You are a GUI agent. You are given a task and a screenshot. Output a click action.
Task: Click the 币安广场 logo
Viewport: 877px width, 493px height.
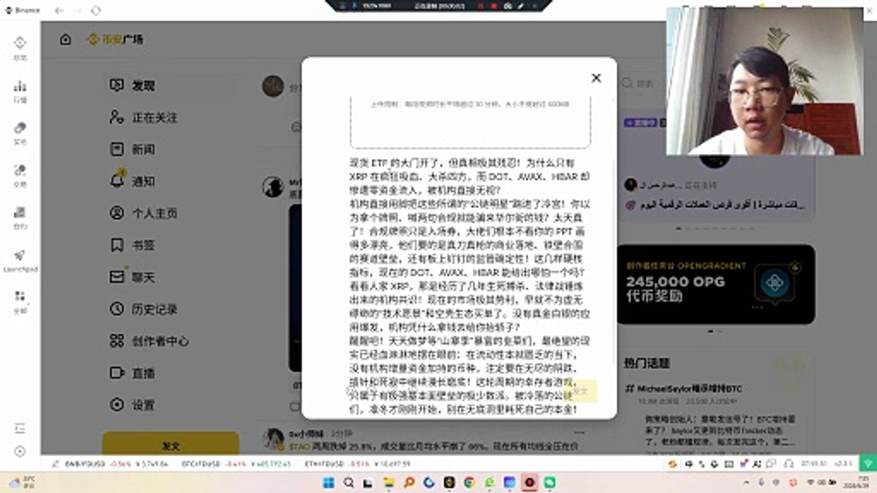115,40
